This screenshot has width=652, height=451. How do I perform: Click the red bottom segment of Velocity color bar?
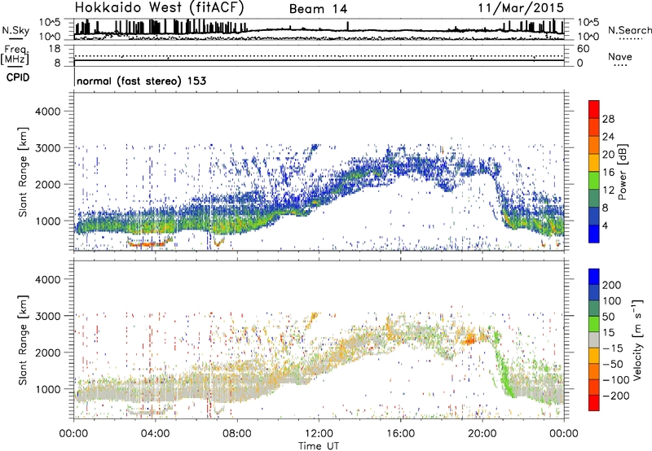pos(594,403)
